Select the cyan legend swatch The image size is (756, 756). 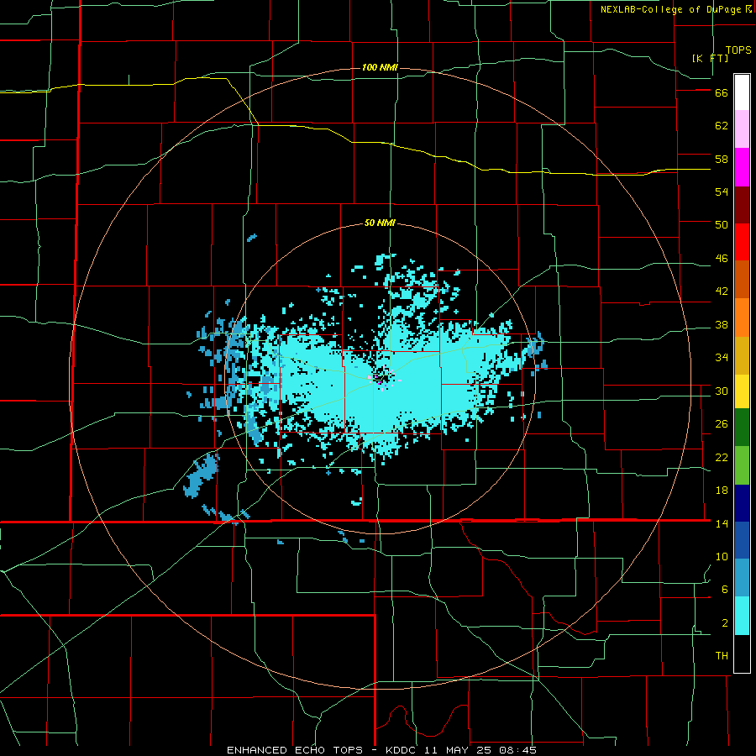742,616
